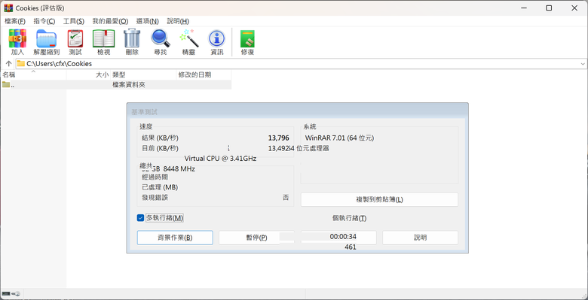Click the 8448 MHz text

click(x=179, y=168)
